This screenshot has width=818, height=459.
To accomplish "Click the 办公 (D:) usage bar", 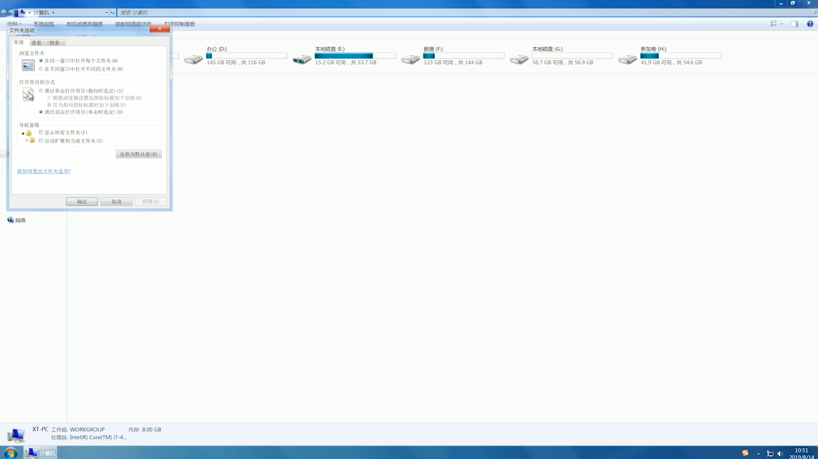I will pos(246,56).
